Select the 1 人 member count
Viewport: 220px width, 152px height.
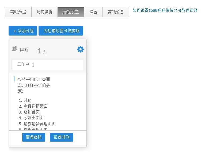tap(42, 51)
